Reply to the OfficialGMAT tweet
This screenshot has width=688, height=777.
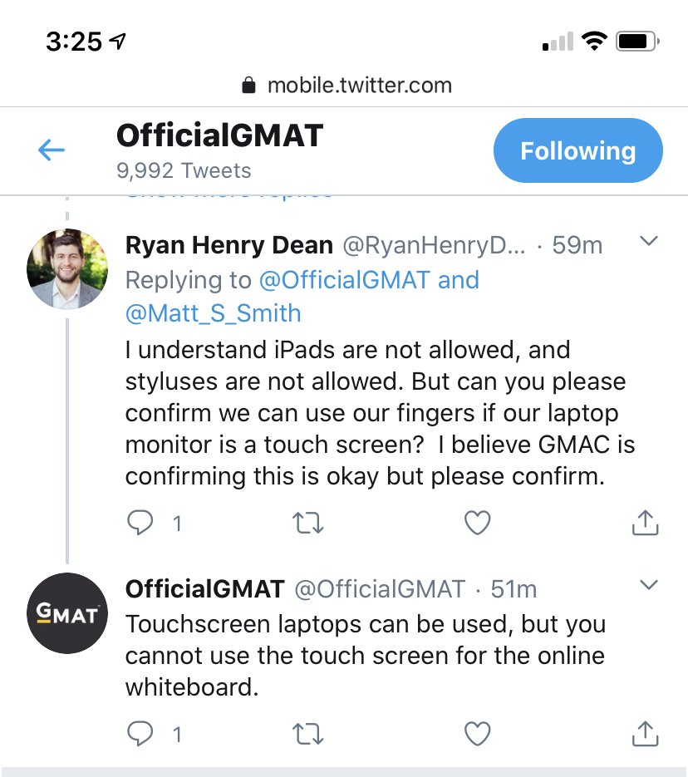click(x=140, y=733)
